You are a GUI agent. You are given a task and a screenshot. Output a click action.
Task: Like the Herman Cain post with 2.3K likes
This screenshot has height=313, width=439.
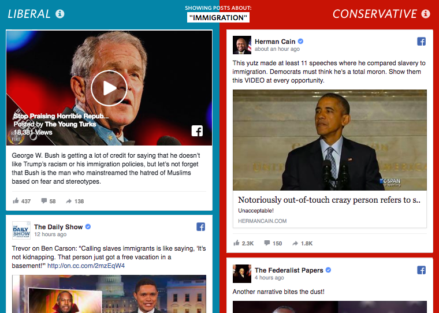tap(244, 243)
